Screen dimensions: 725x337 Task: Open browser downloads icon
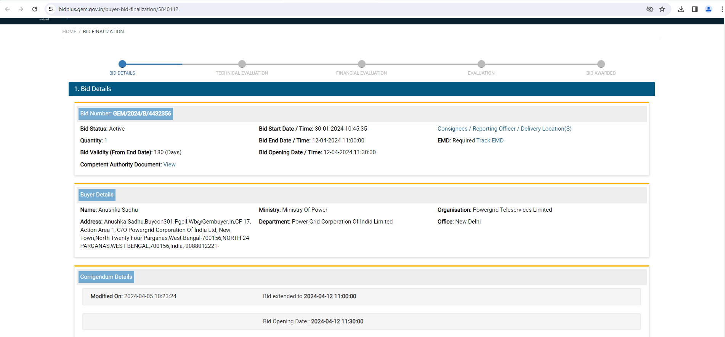[681, 9]
